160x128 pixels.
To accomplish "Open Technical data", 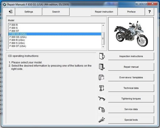I will [131, 88].
